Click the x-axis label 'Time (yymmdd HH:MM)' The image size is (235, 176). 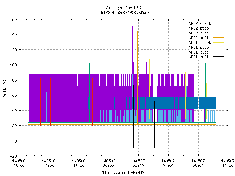123,173
